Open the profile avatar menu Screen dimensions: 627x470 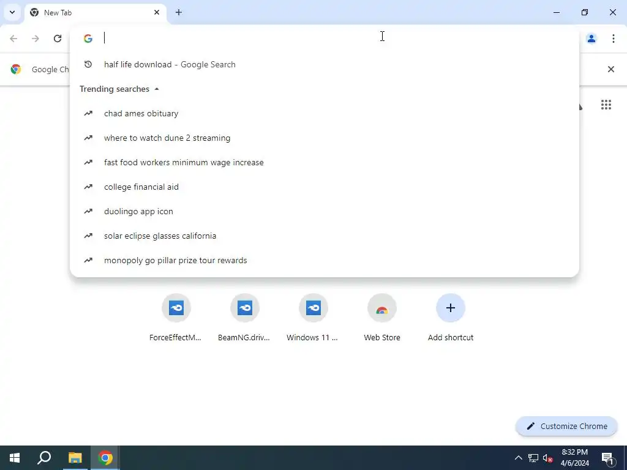[x=591, y=39]
